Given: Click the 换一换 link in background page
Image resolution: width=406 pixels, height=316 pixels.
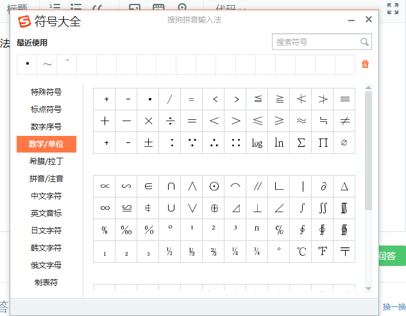Looking at the screenshot, I should click(394, 307).
